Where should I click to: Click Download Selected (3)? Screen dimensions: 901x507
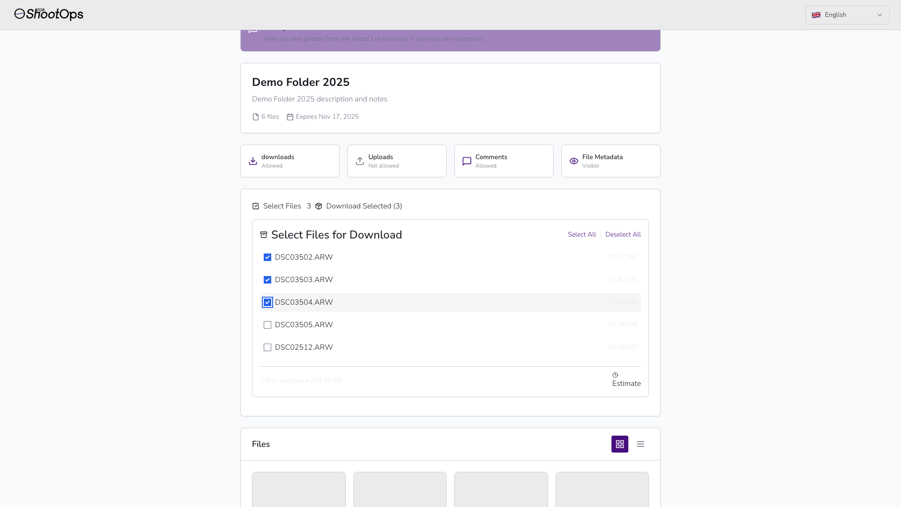[359, 206]
